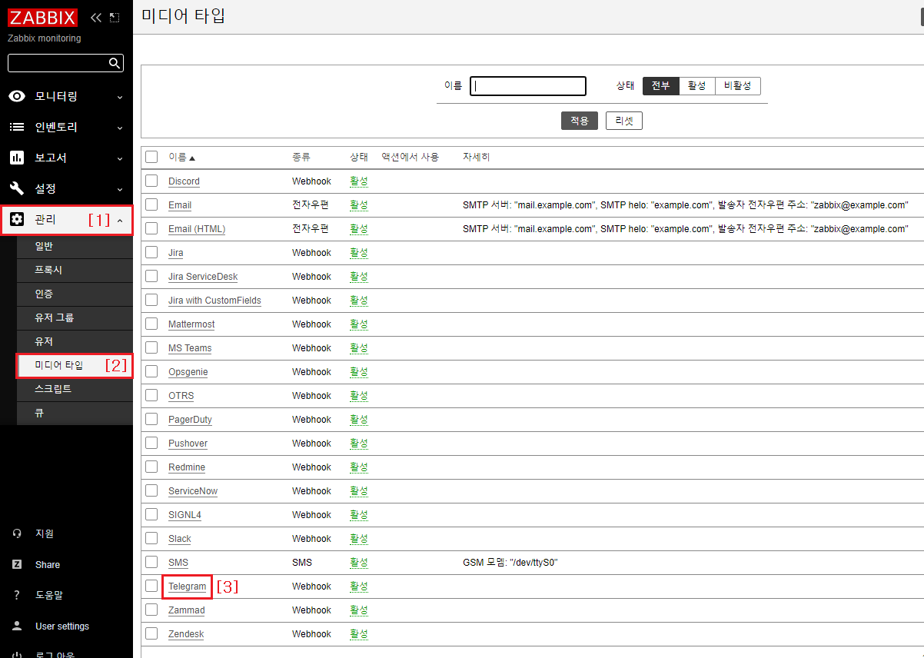Expand the 보고서 menu chevron
Viewport: 924px width, 658px height.
(x=119, y=158)
